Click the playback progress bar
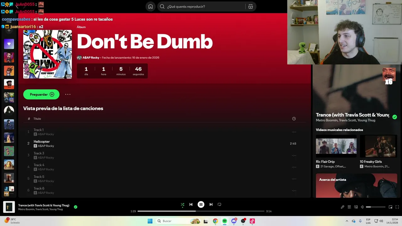 (x=201, y=211)
